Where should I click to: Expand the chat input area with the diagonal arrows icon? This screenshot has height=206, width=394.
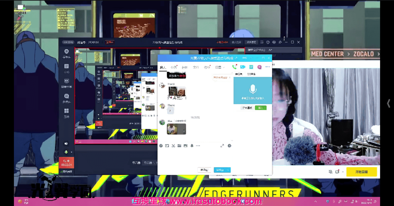(x=222, y=146)
